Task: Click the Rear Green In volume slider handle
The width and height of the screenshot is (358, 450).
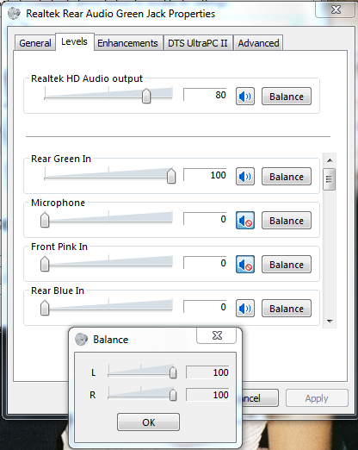Action: tap(171, 176)
